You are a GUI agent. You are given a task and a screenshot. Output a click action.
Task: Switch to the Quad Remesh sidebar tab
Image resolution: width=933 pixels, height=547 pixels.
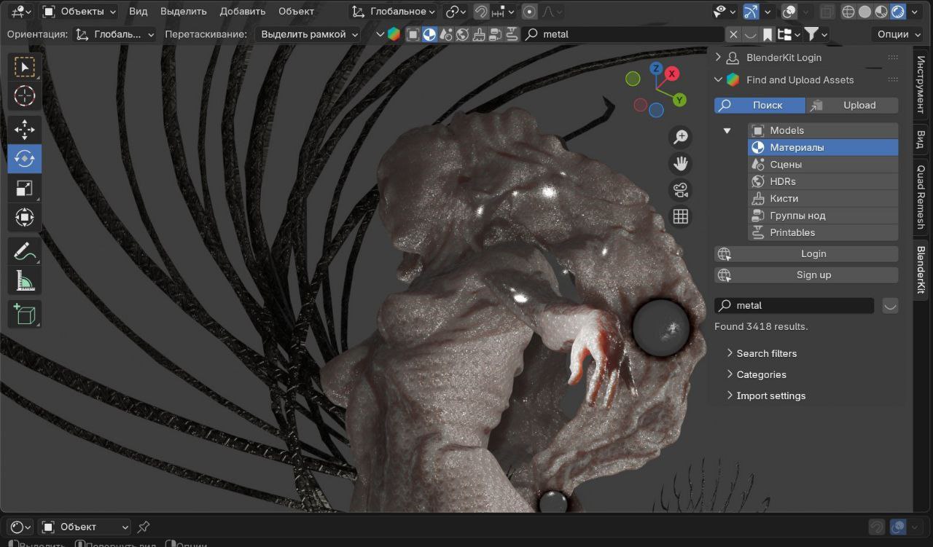(921, 197)
